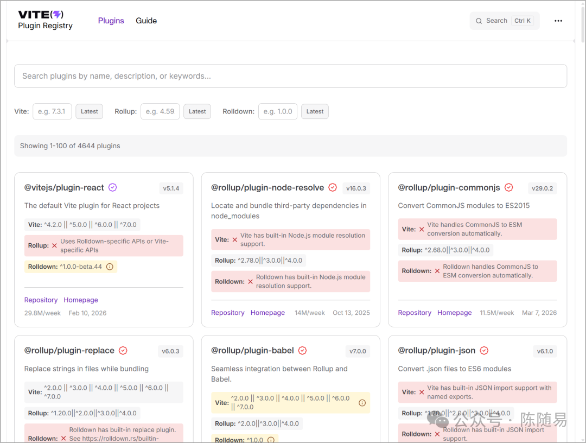Click the 14M/week download count

pyautogui.click(x=310, y=313)
